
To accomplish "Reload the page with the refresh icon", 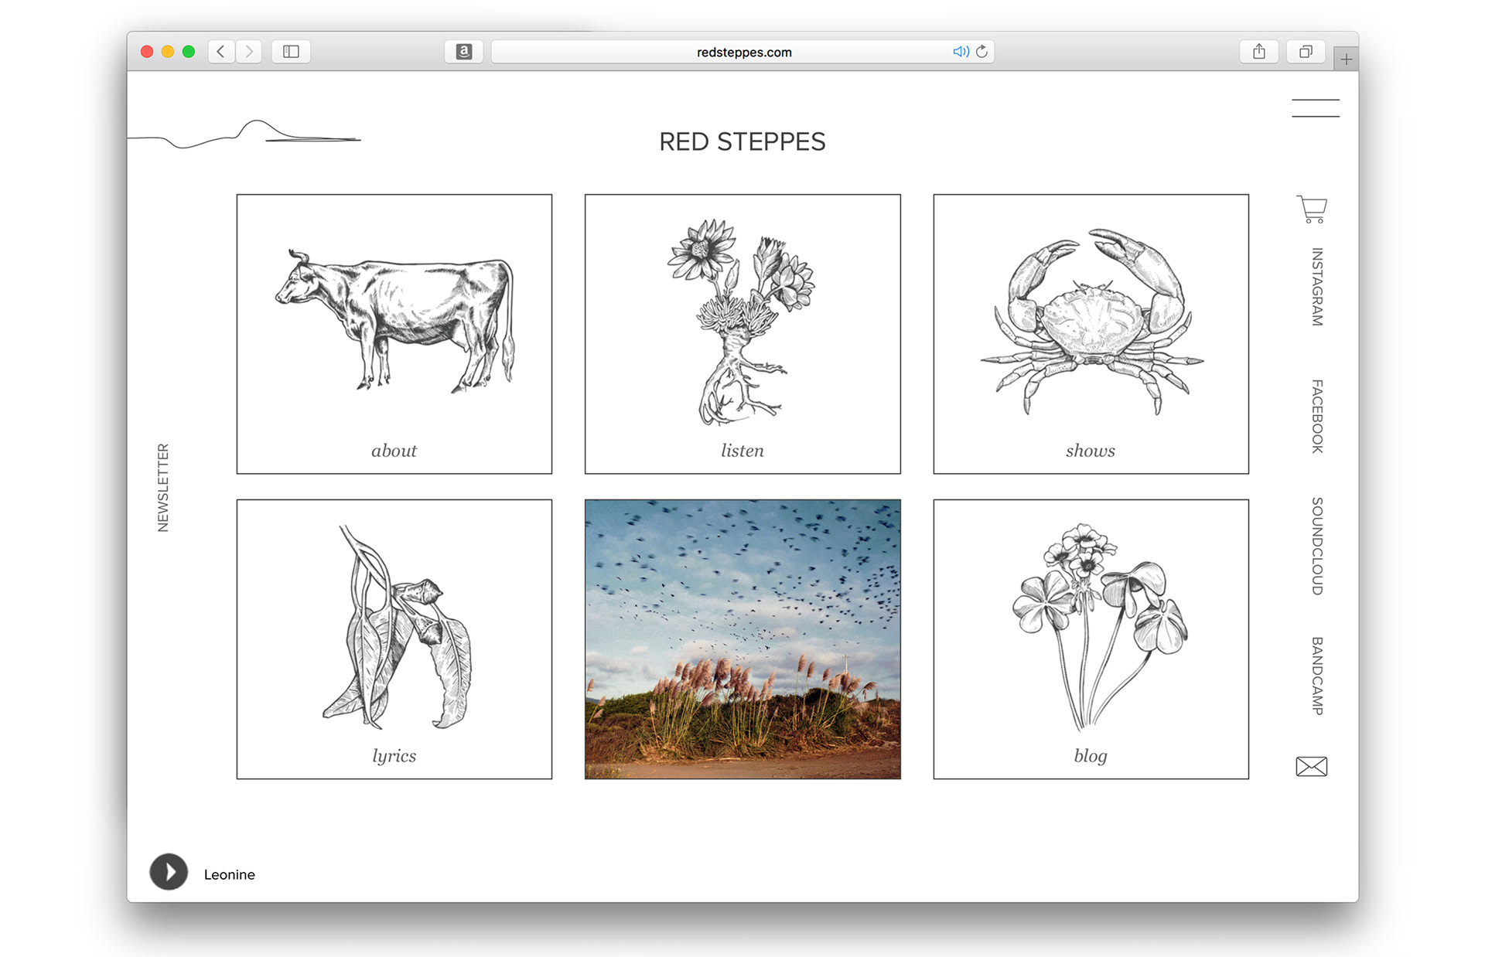I will pyautogui.click(x=981, y=52).
